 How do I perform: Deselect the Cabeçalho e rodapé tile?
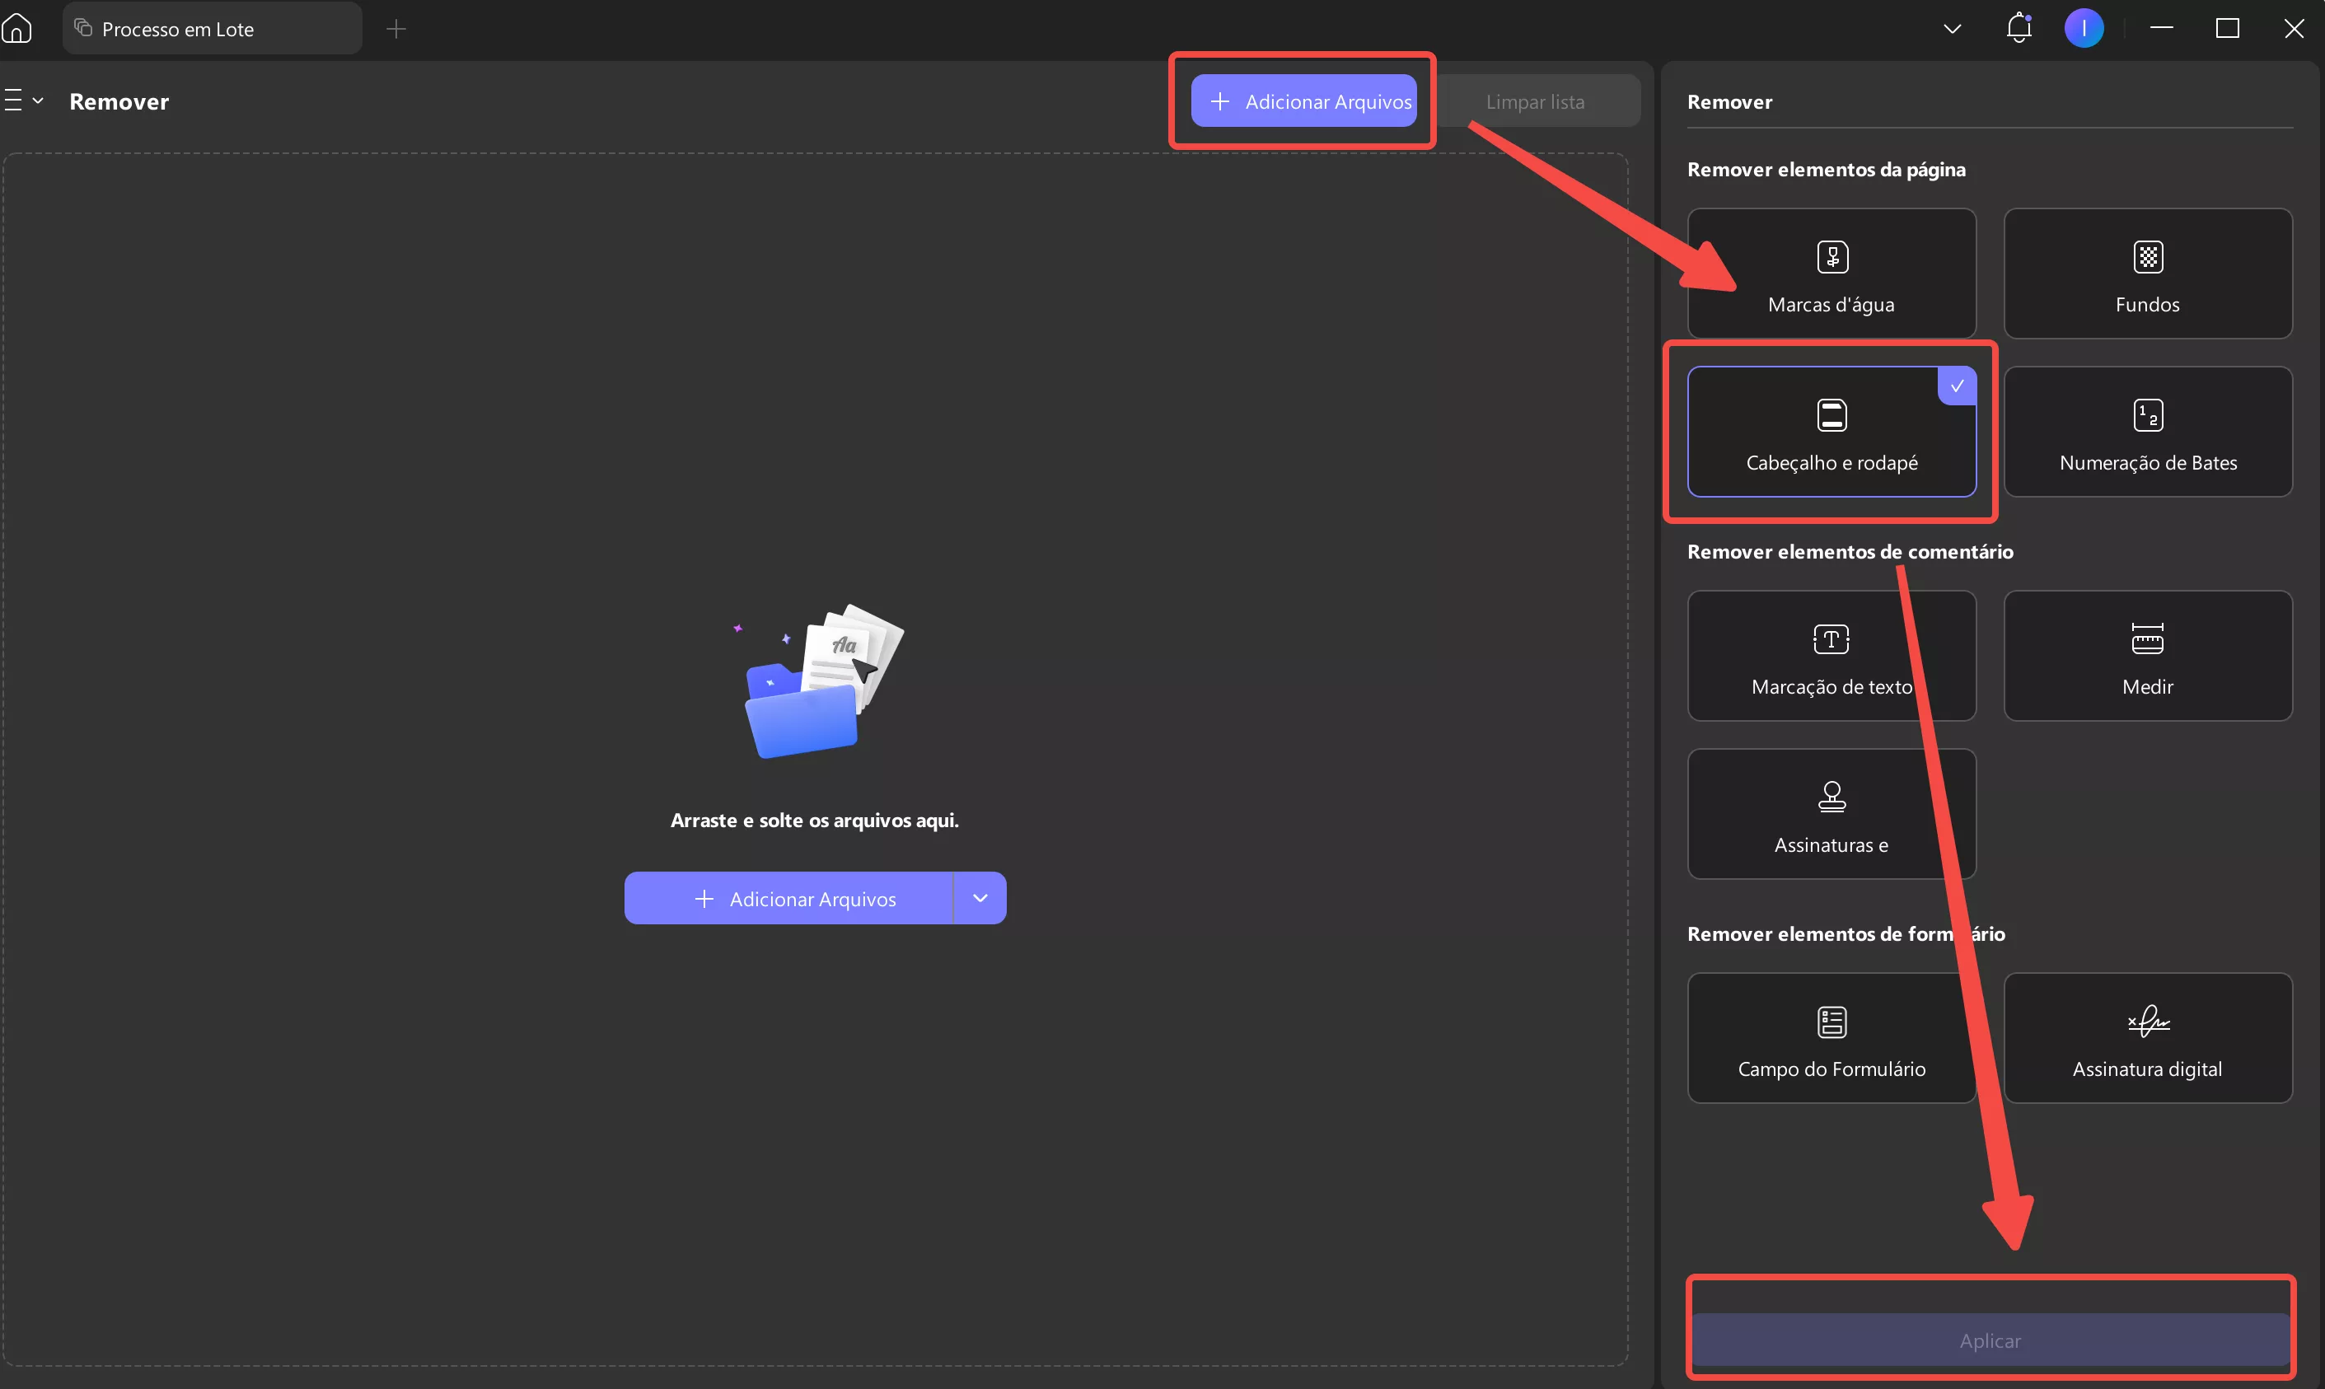coord(1831,432)
